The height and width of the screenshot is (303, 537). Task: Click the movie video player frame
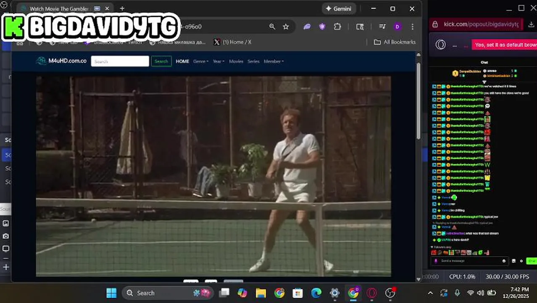point(213,176)
